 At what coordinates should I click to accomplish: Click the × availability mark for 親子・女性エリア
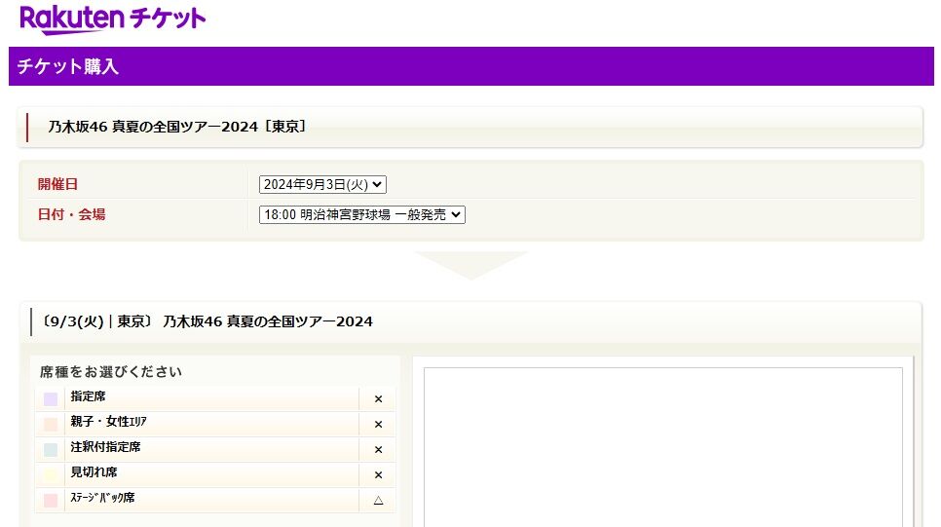click(x=378, y=425)
